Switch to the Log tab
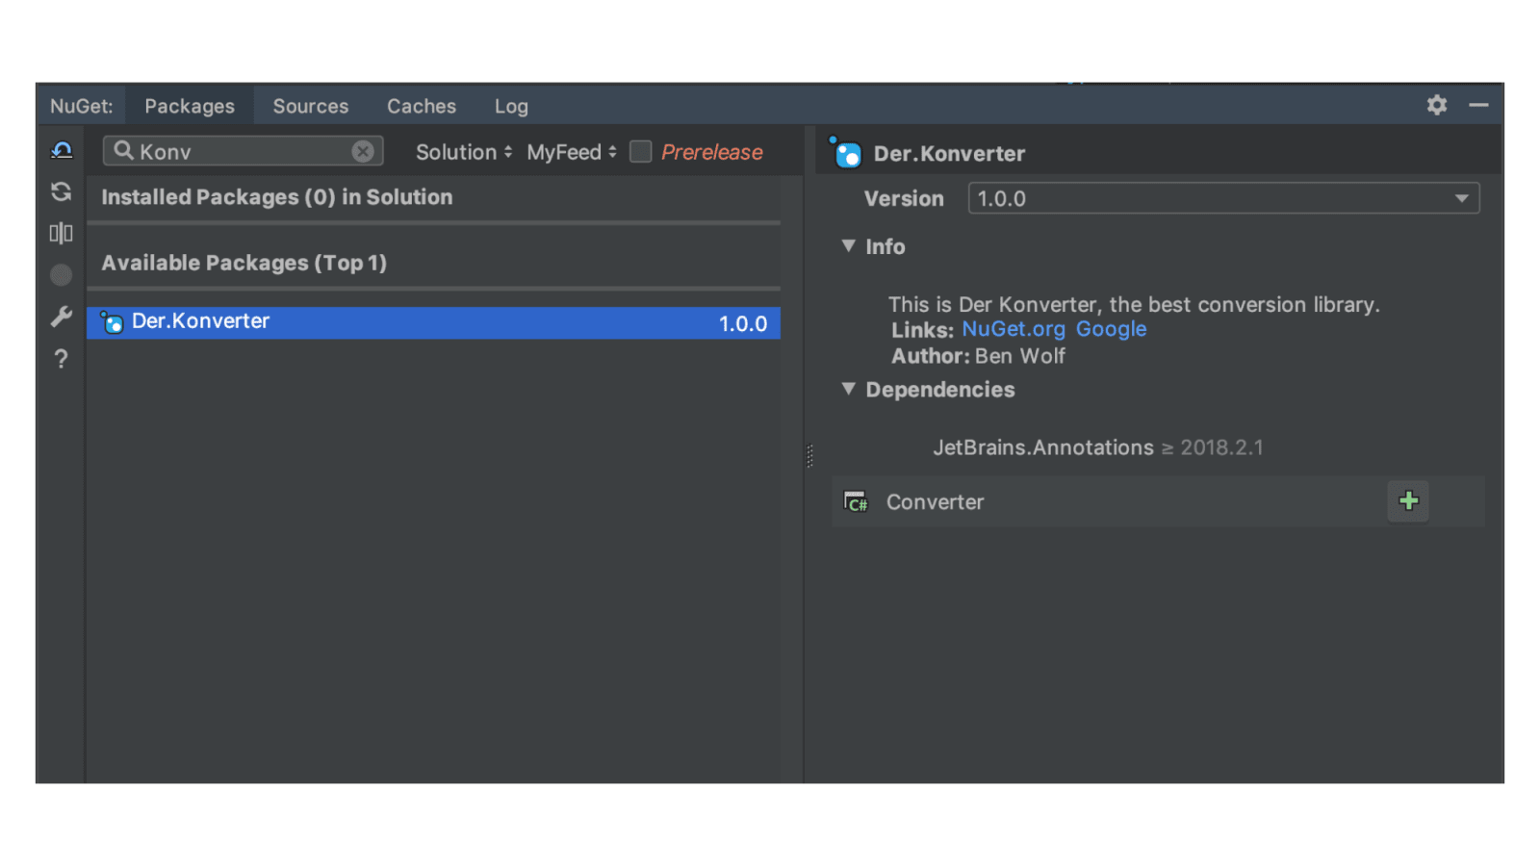Screen dimensions: 1540x866 tap(511, 106)
